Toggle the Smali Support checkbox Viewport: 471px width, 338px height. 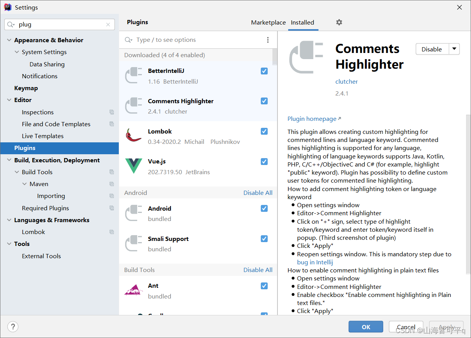[264, 239]
